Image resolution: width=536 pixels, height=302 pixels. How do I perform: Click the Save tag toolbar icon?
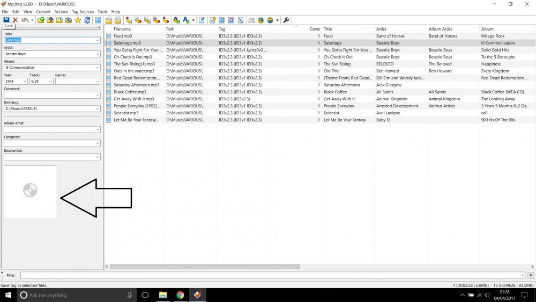tap(6, 20)
